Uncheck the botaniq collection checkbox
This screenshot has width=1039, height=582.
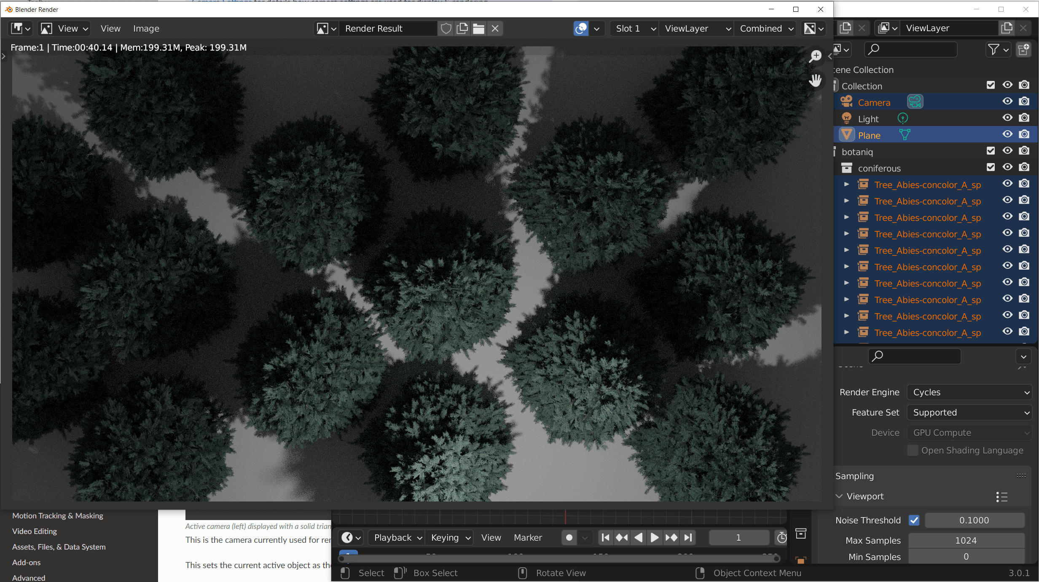click(x=991, y=151)
